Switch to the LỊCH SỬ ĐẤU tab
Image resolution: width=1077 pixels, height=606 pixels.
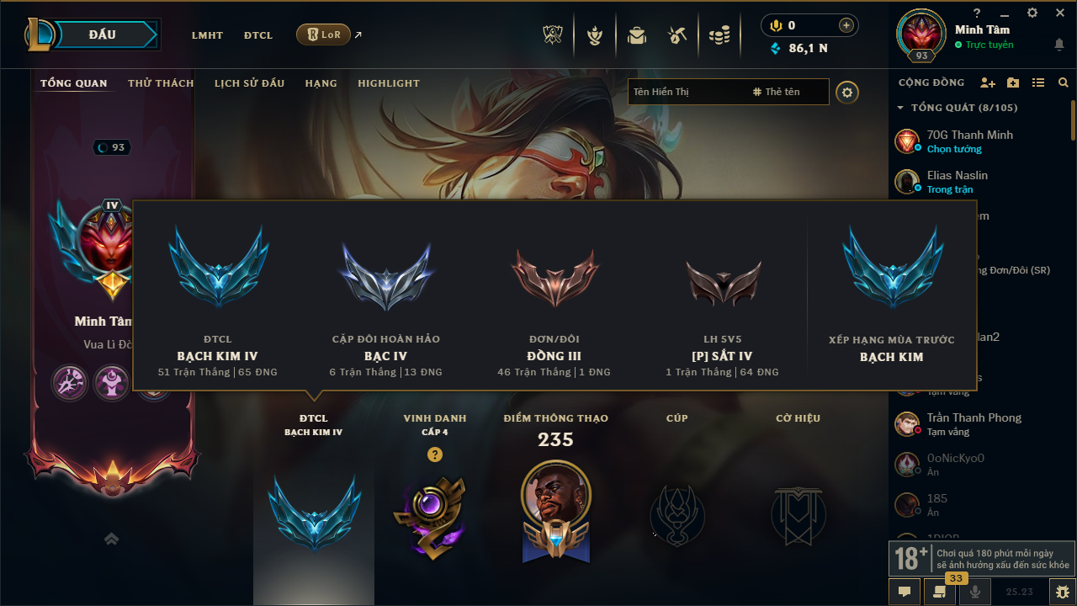[x=249, y=83]
